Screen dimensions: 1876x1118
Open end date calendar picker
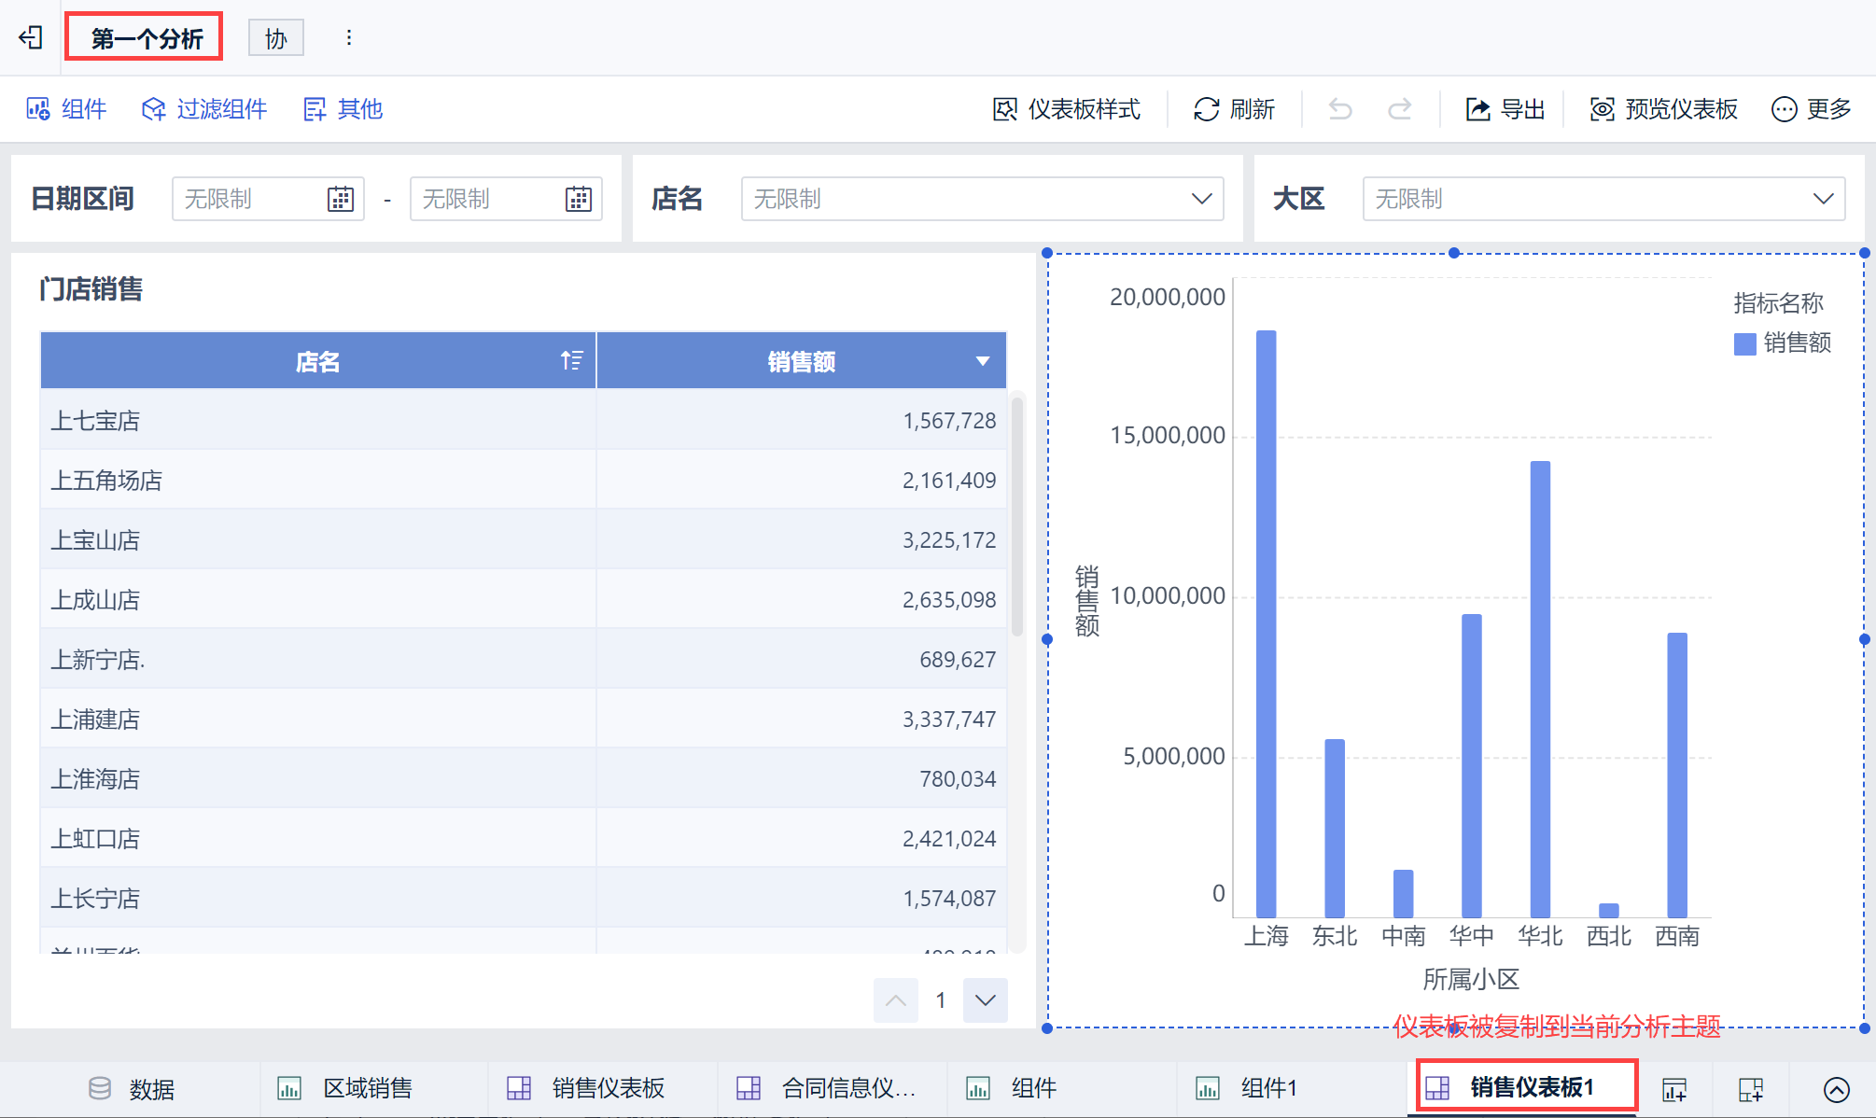[578, 199]
